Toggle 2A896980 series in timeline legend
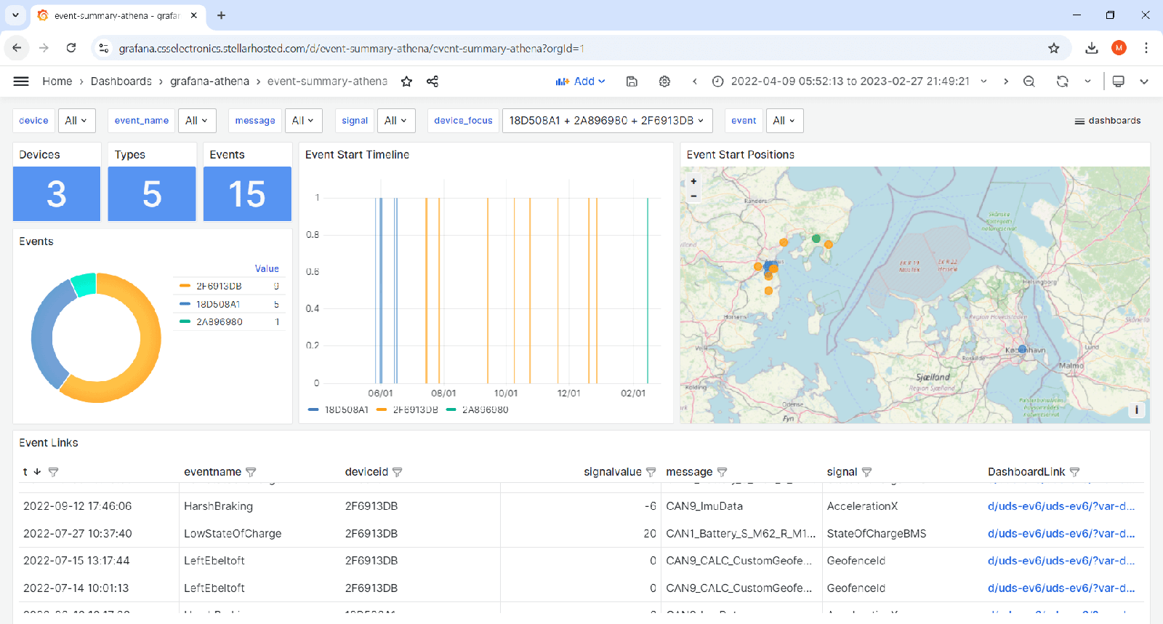Screen dimensions: 1163x624 click(x=485, y=410)
